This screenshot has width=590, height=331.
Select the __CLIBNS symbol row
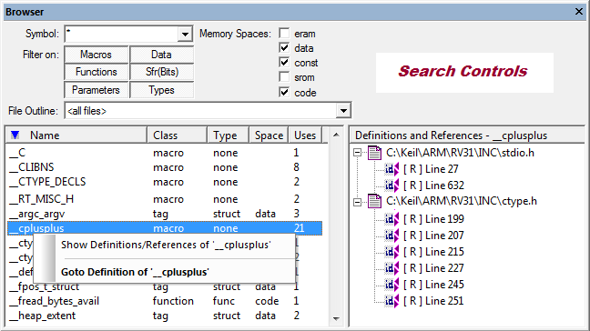(165, 167)
